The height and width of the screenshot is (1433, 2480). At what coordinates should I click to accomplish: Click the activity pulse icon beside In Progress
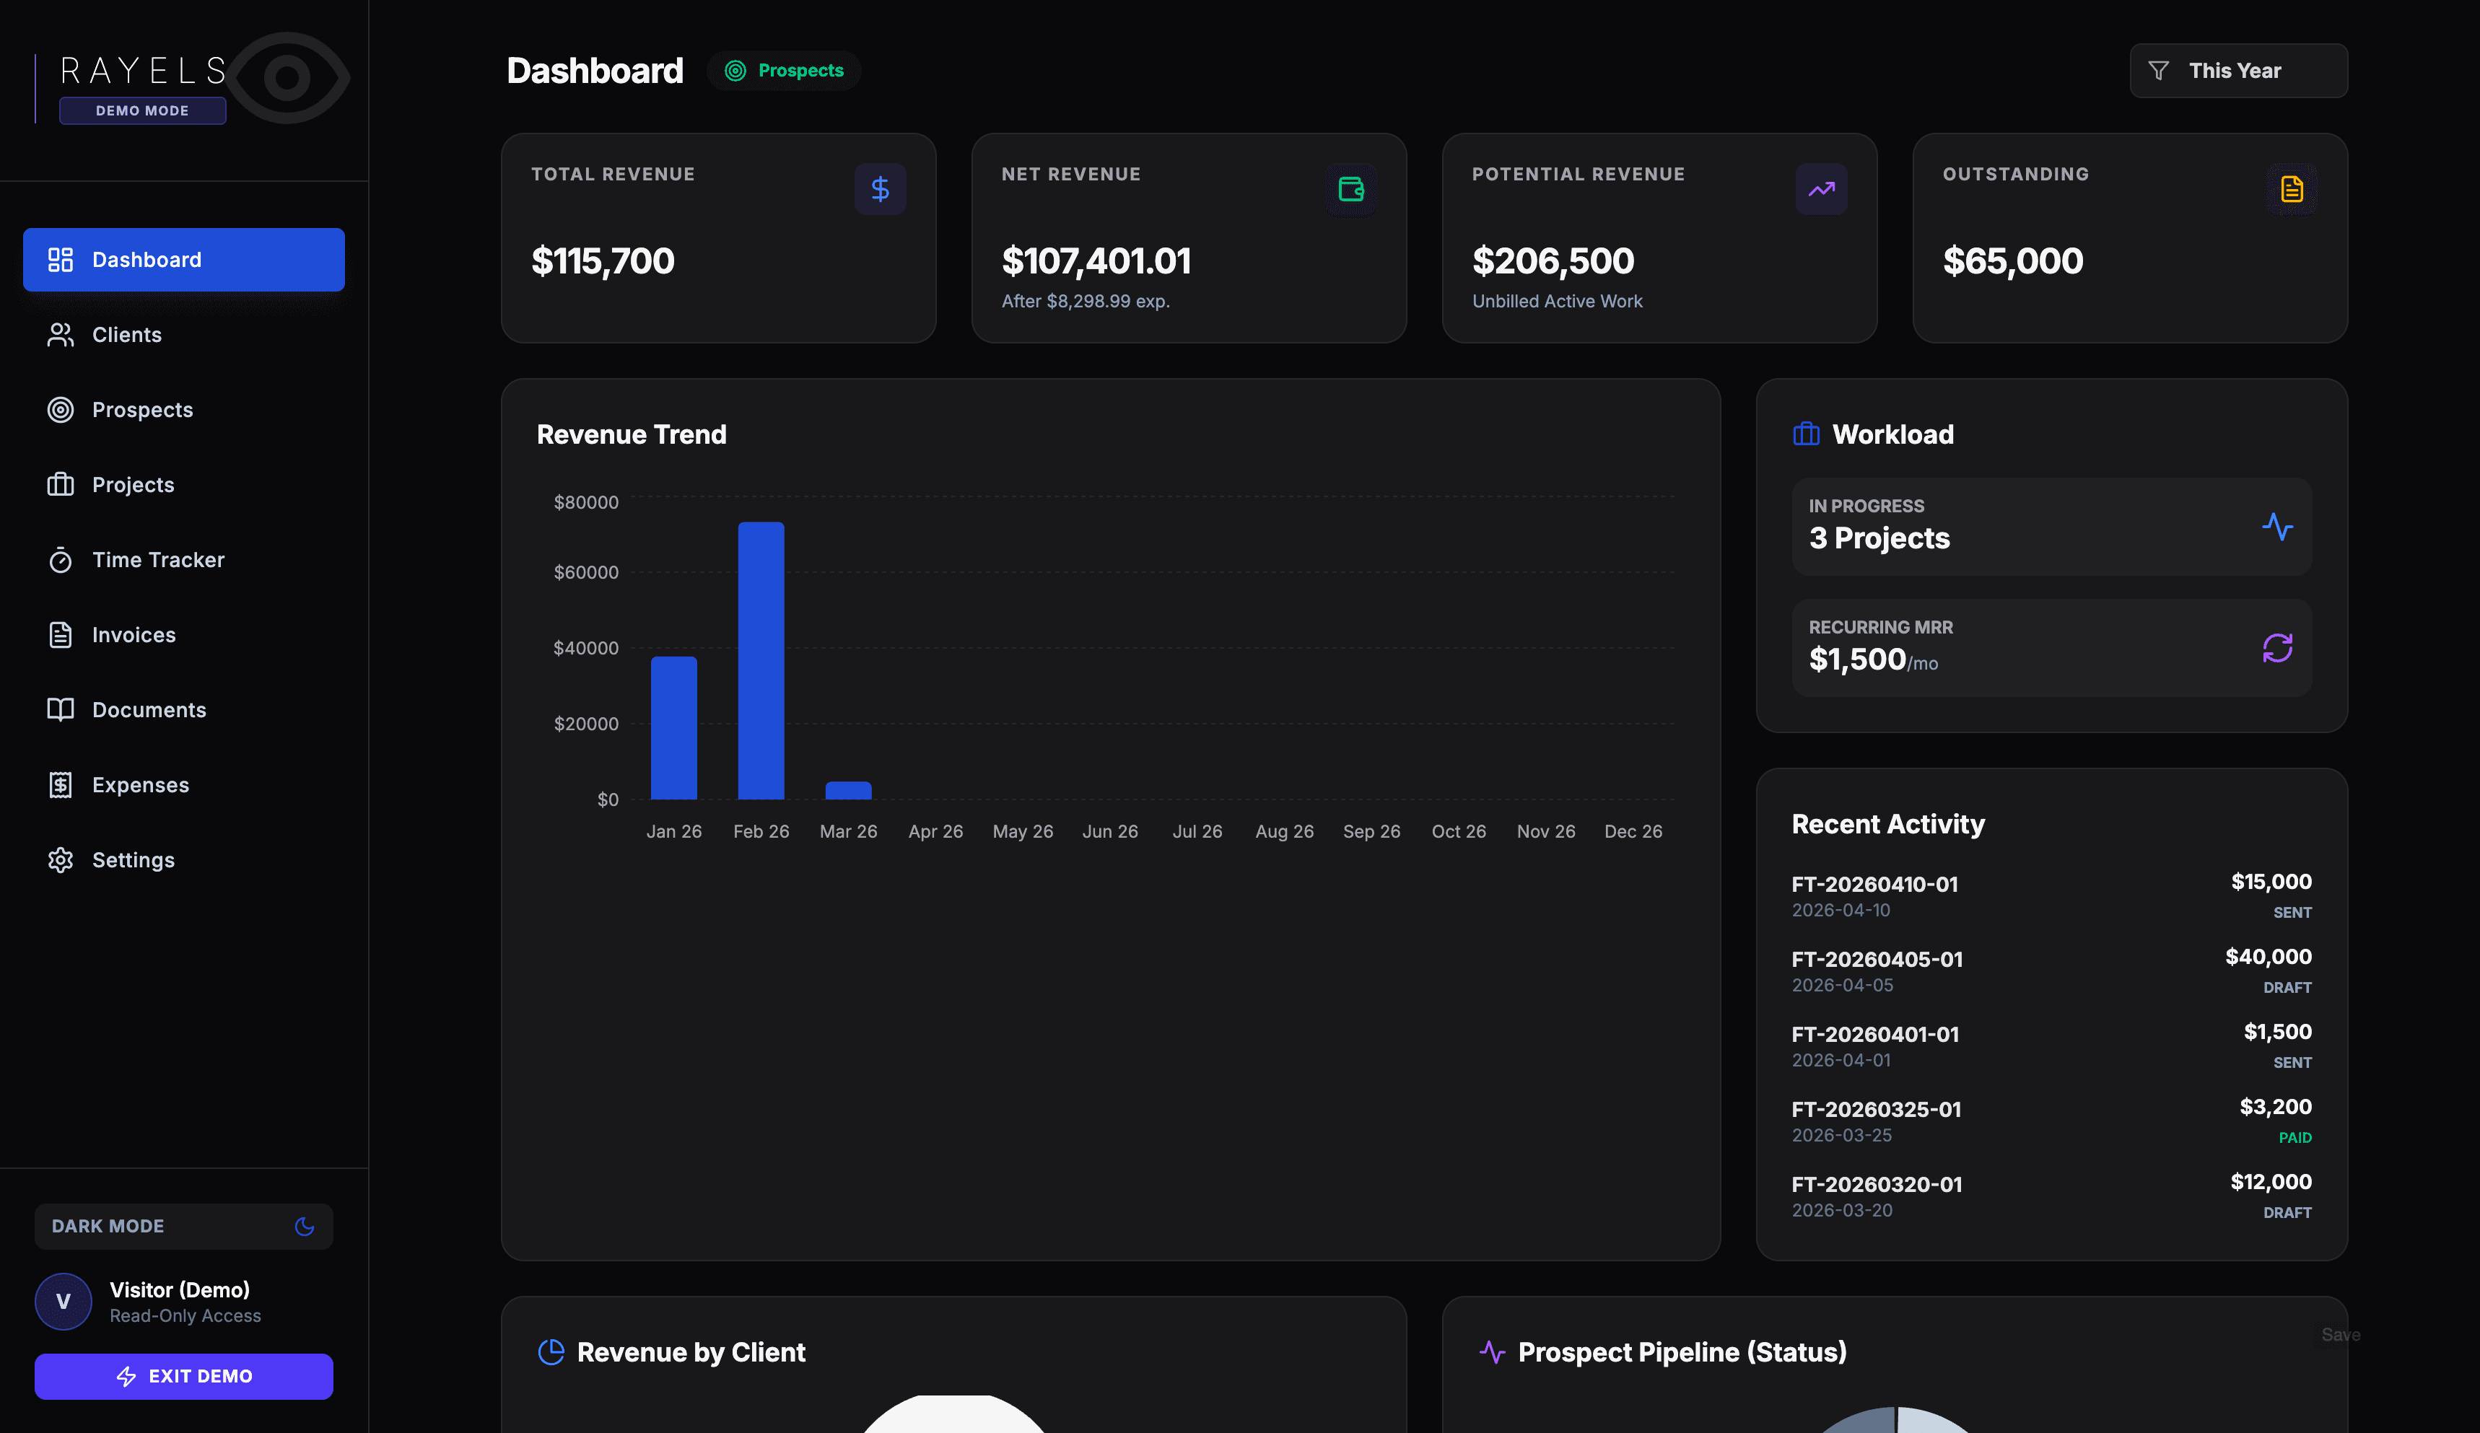2276,527
